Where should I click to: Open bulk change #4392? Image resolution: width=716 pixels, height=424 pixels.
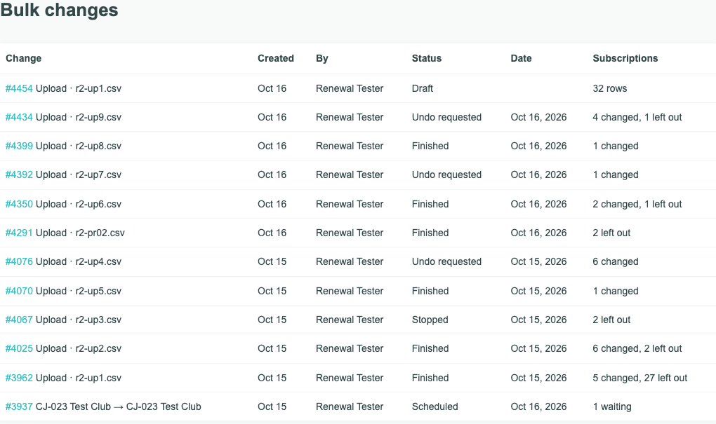coord(19,175)
